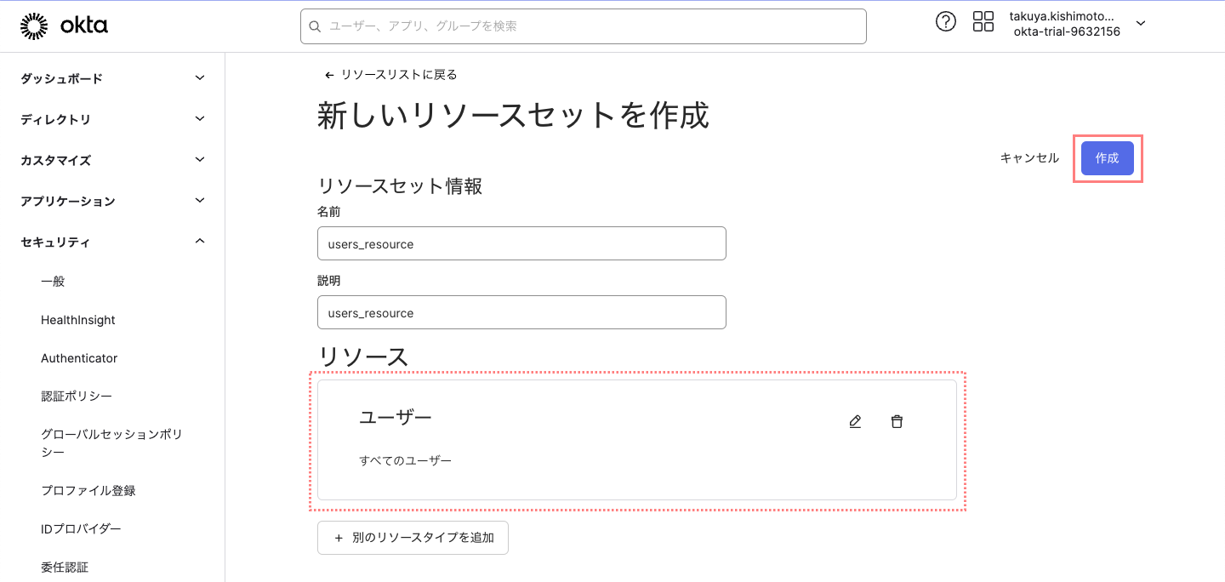The image size is (1225, 582).
Task: Click the キャンセル button
Action: coord(1029,158)
